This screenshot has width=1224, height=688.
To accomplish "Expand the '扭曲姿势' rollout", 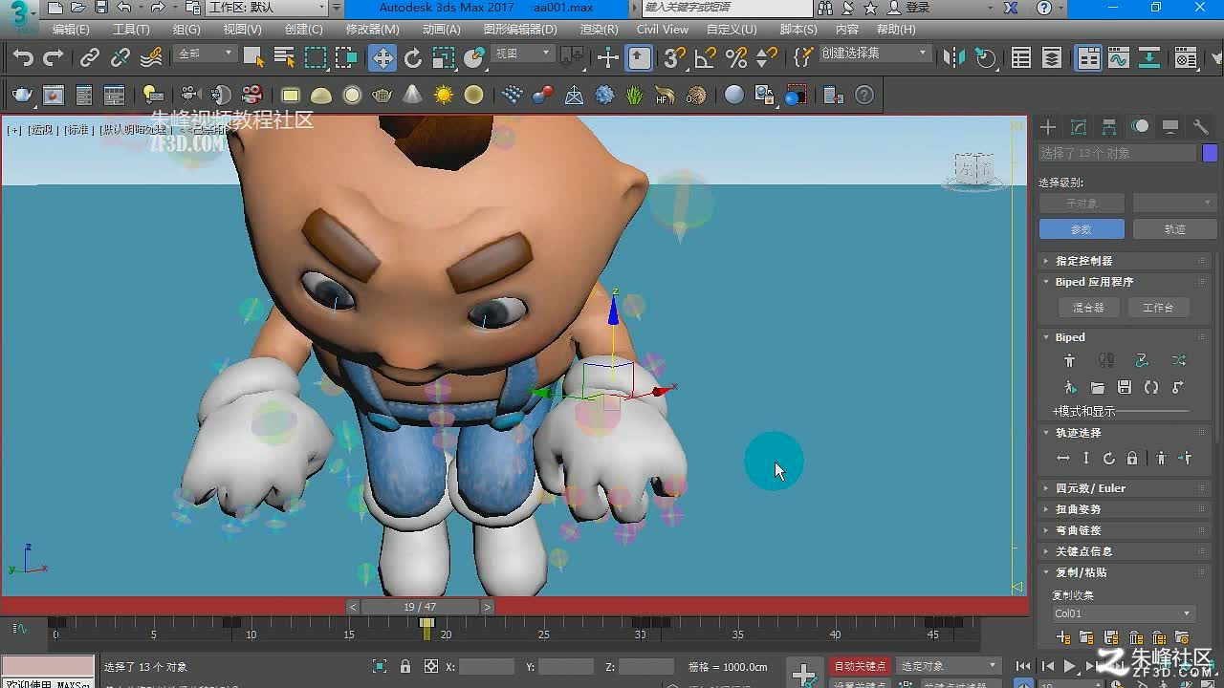I will [1125, 509].
